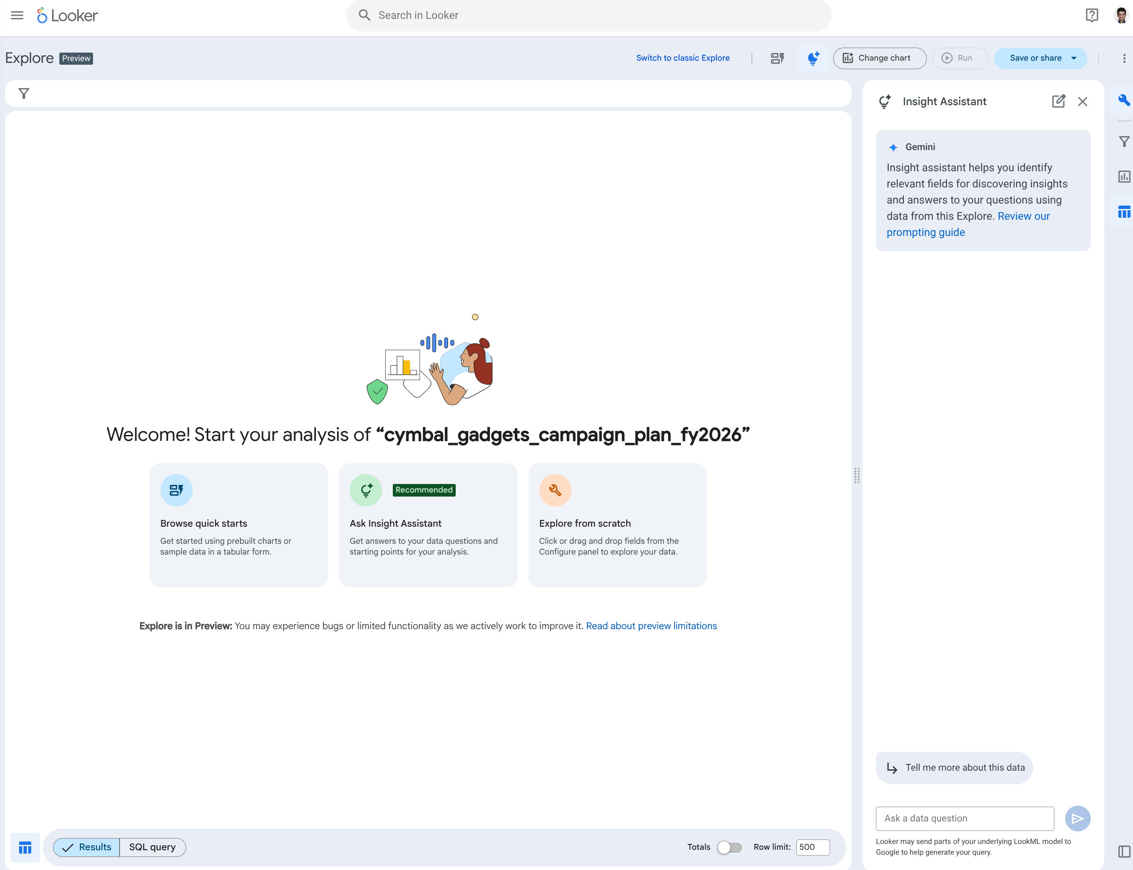Click the Ask a data question field

(x=964, y=818)
